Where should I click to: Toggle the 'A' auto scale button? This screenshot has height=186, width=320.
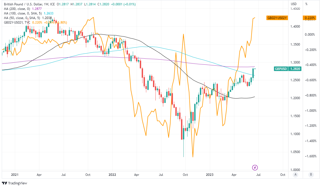pyautogui.click(x=295, y=175)
